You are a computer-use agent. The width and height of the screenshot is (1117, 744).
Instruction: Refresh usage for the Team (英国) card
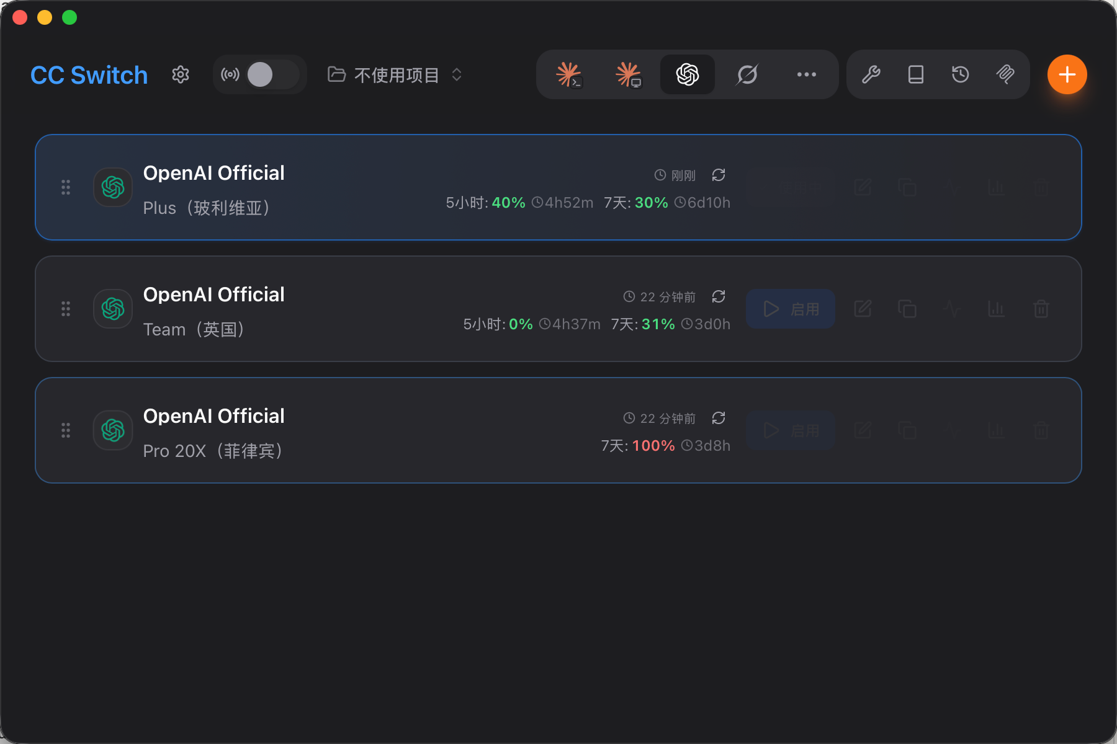pyautogui.click(x=719, y=296)
